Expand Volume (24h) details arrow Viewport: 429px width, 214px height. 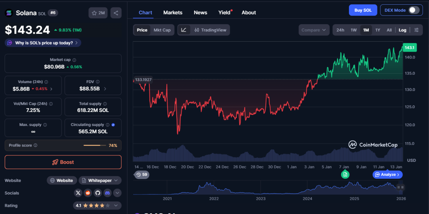click(51, 89)
